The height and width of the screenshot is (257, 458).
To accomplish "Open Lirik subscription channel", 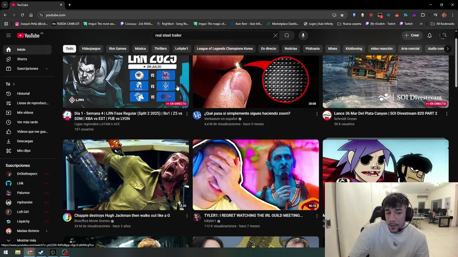I will [x=27, y=183].
